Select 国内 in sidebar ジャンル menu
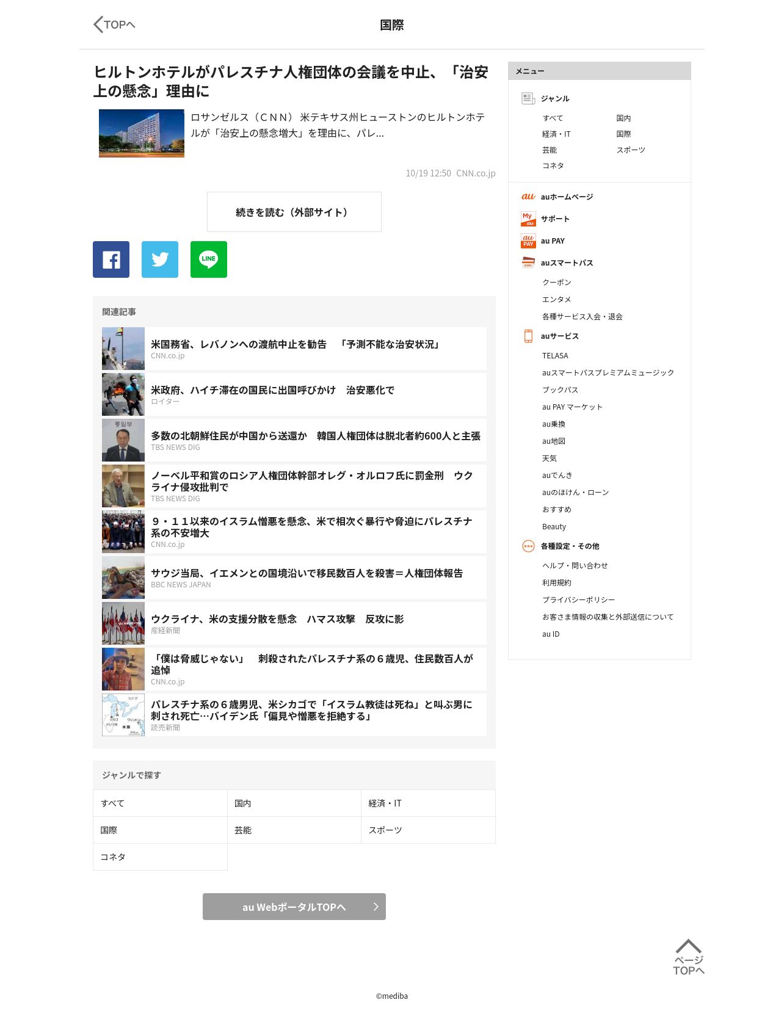The width and height of the screenshot is (784, 1011). (623, 118)
